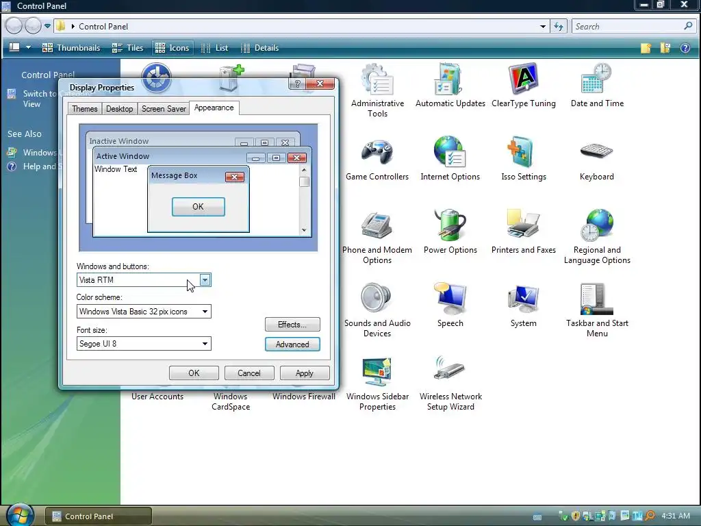701x526 pixels.
Task: Click the 4:31 AM clock
Action: [676, 516]
